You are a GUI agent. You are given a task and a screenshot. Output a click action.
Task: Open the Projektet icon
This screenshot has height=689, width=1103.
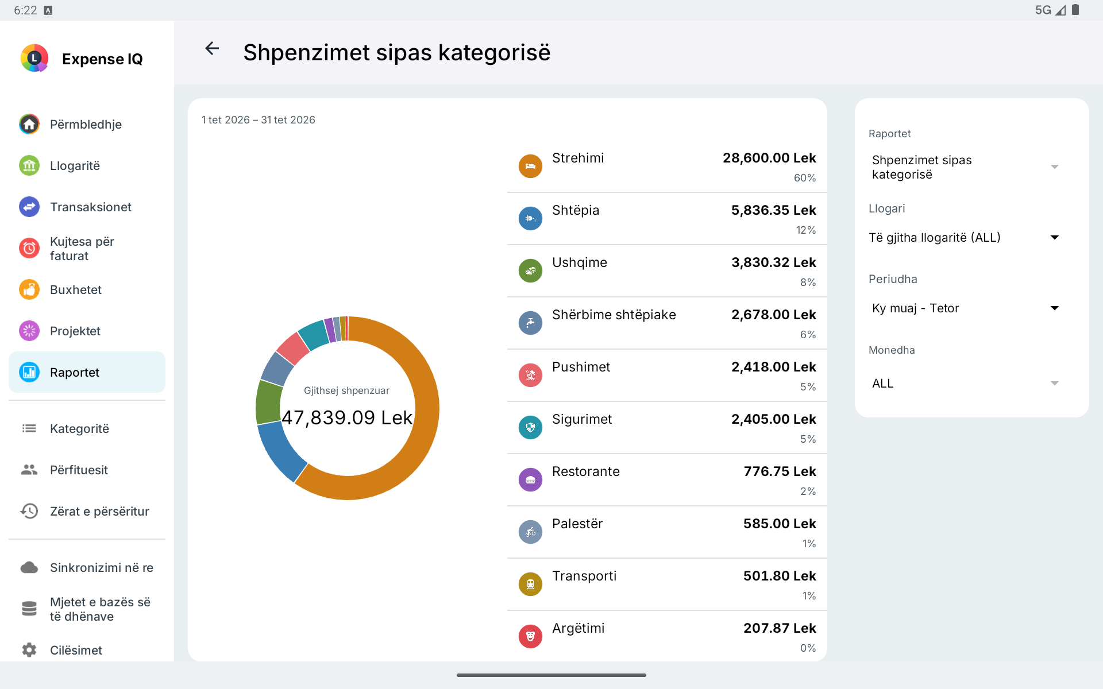(x=29, y=331)
